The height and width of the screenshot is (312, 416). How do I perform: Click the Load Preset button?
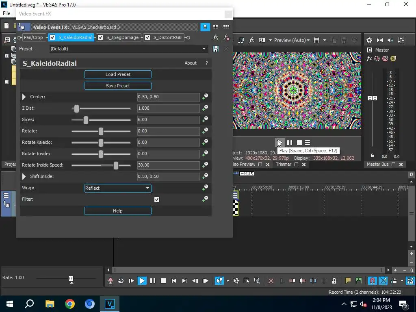118,74
